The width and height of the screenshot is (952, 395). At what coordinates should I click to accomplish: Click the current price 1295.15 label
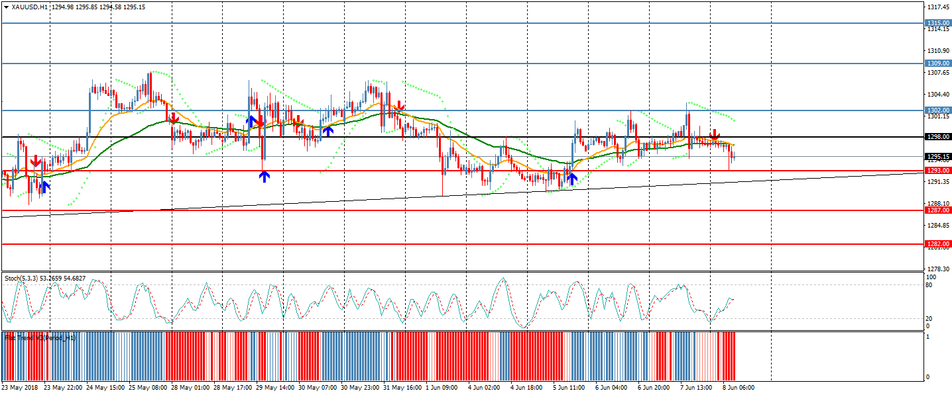[938, 157]
